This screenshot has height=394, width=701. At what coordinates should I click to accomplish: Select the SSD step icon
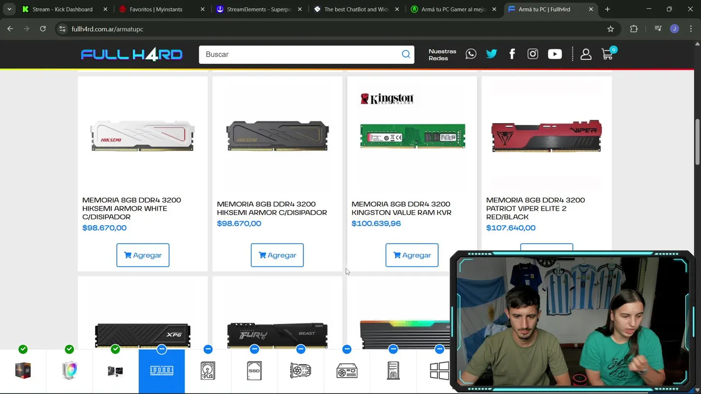tap(254, 370)
